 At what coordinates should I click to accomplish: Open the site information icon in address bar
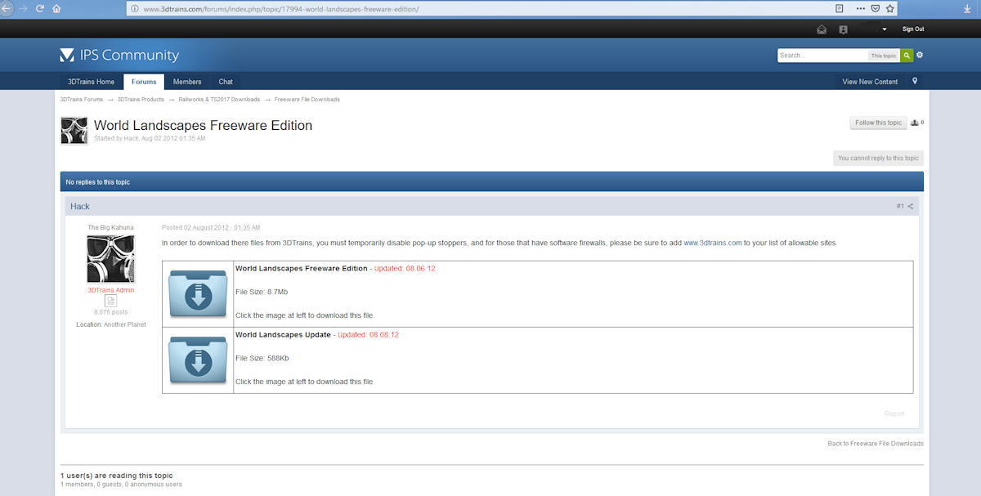[136, 8]
